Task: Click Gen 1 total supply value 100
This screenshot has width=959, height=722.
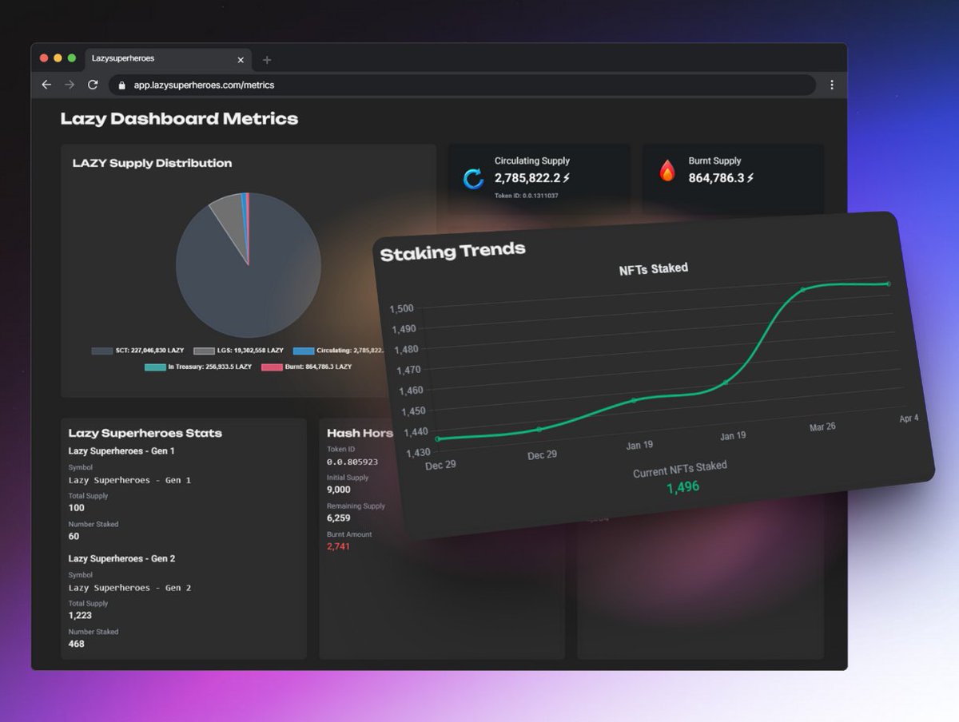Action: pyautogui.click(x=77, y=508)
